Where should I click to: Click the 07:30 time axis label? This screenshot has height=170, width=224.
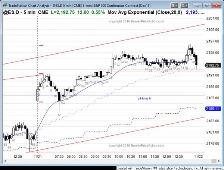[x=59, y=157]
